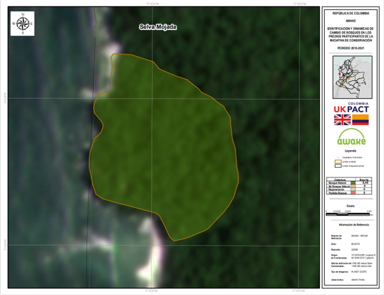Click the red location dot on Colombia inset map

[339, 74]
